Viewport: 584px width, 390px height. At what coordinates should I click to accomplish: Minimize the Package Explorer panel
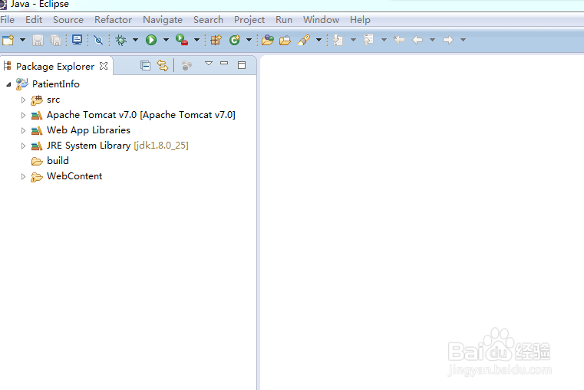pos(224,63)
